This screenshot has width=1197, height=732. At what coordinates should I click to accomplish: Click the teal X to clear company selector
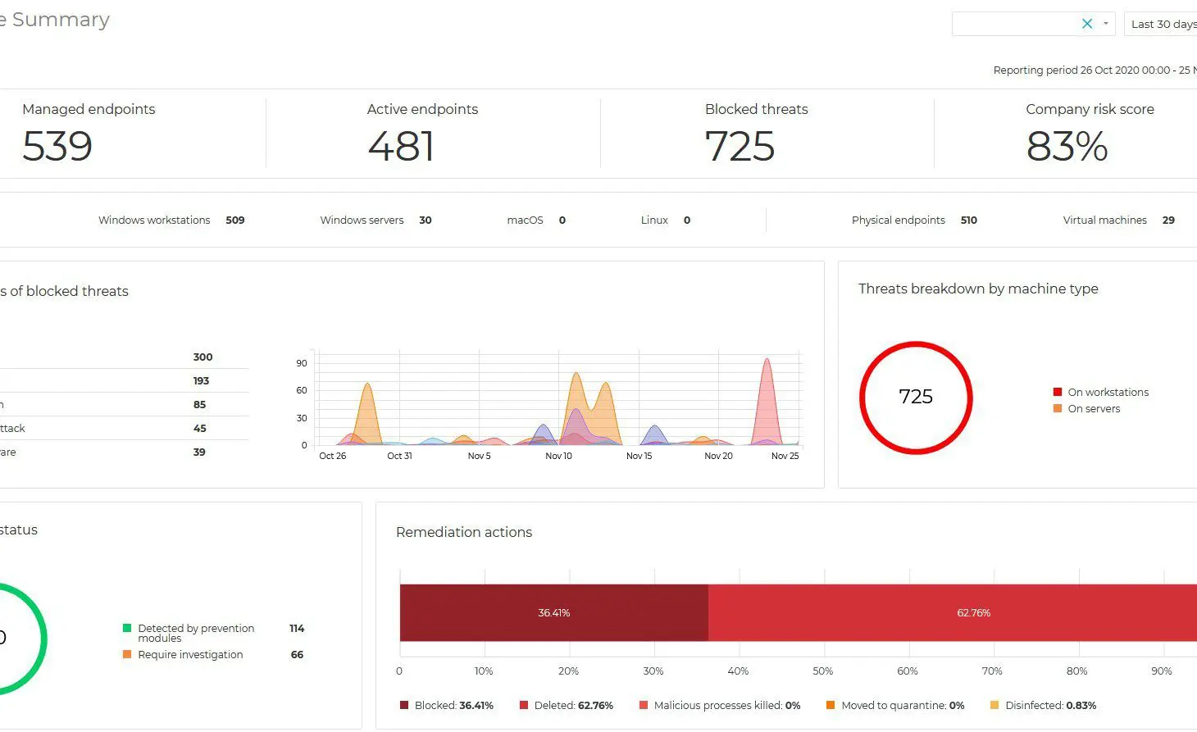[x=1087, y=23]
